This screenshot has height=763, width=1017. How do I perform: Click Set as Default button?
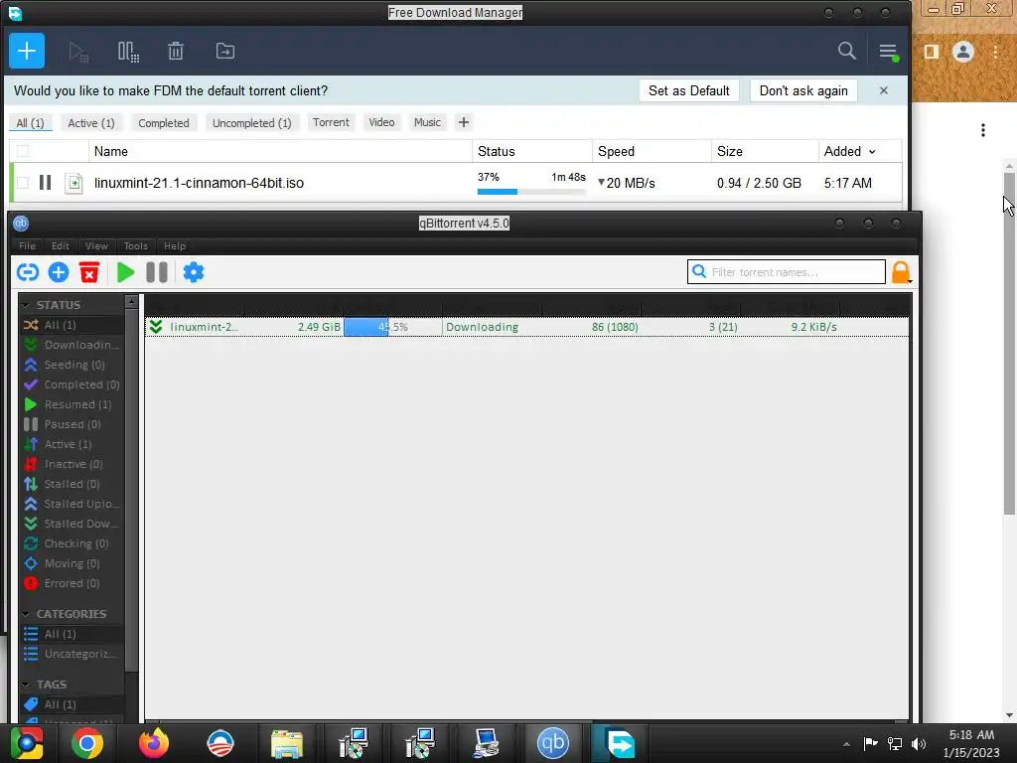(x=689, y=90)
